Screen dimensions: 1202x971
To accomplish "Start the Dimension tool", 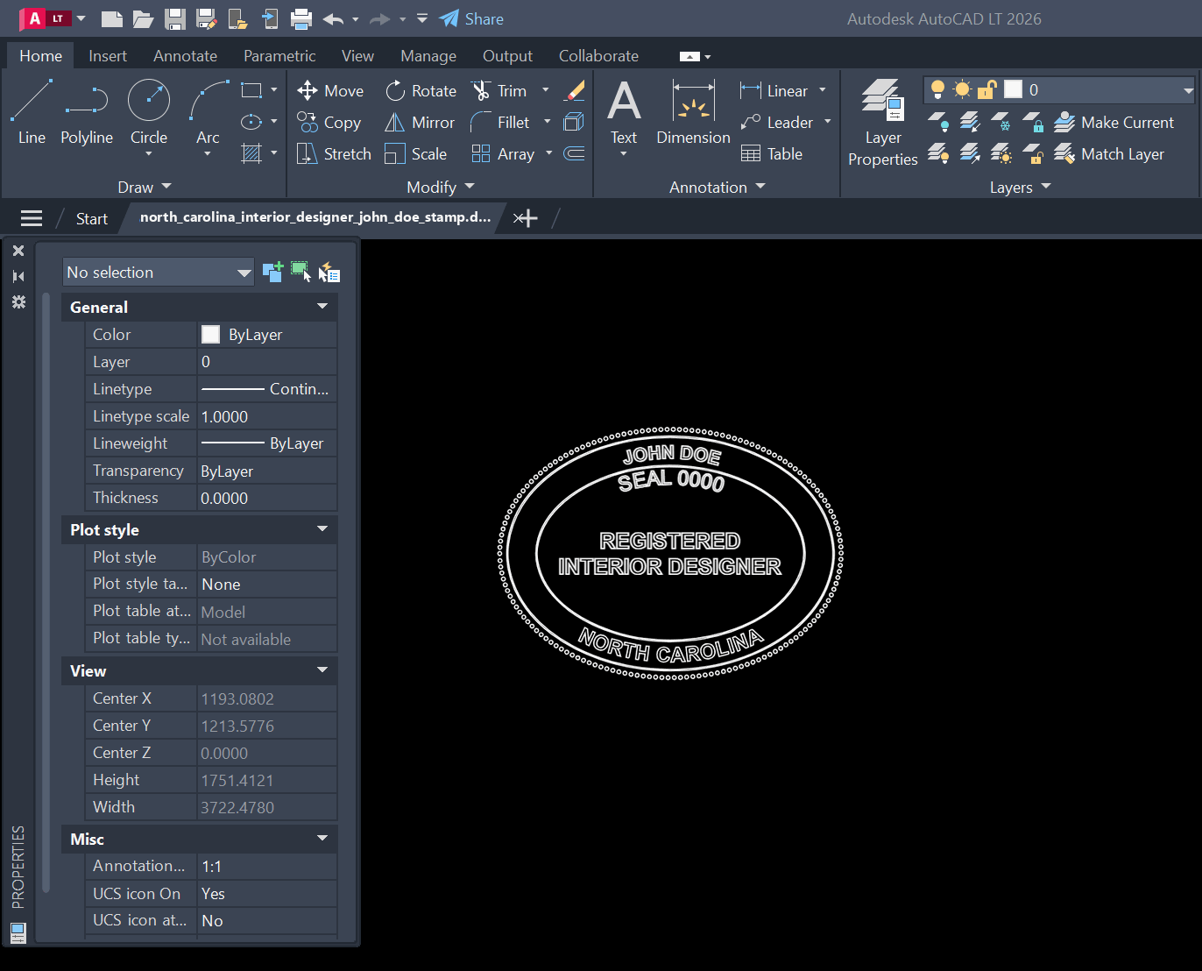I will [693, 111].
